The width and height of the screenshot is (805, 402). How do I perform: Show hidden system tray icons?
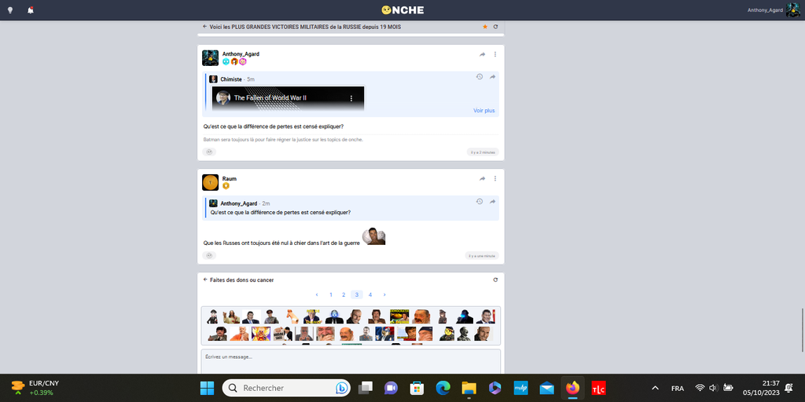(x=655, y=388)
